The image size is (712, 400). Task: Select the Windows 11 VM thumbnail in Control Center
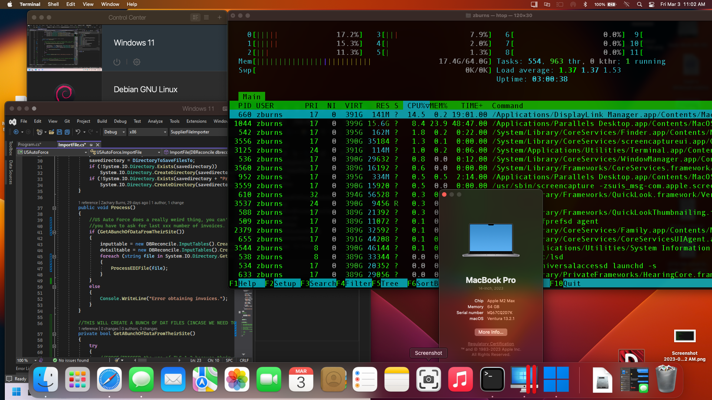pyautogui.click(x=65, y=48)
